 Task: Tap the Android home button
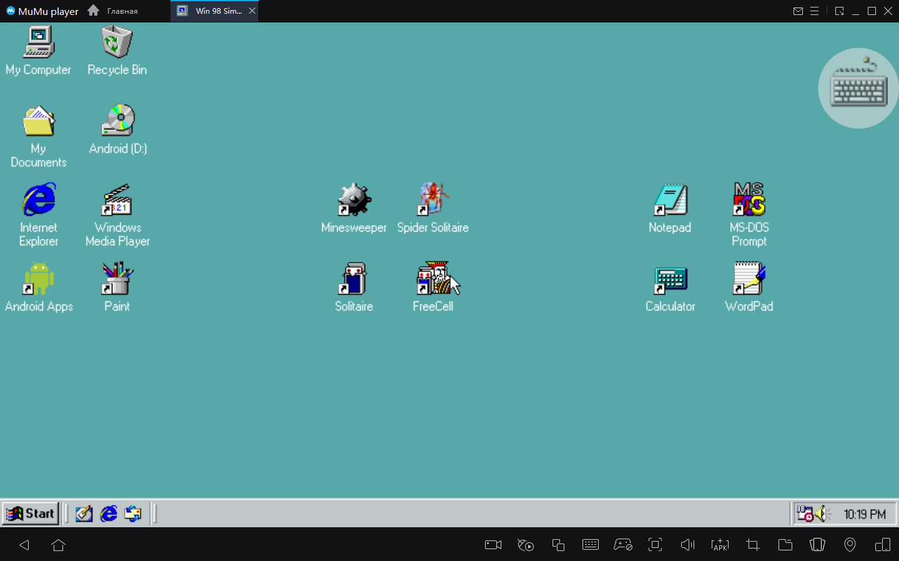tap(59, 545)
